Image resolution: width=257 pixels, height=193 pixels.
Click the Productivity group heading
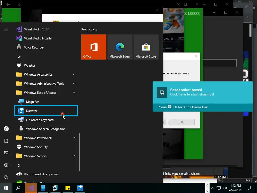click(89, 29)
